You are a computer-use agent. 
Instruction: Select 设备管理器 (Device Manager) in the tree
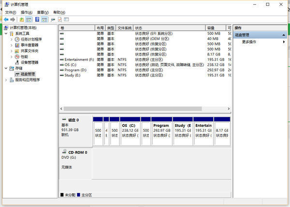pos(29,62)
